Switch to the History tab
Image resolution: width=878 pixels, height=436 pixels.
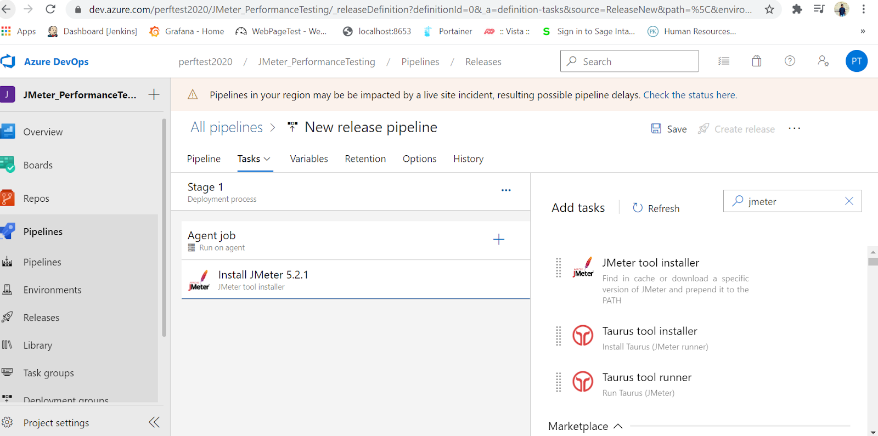point(469,158)
